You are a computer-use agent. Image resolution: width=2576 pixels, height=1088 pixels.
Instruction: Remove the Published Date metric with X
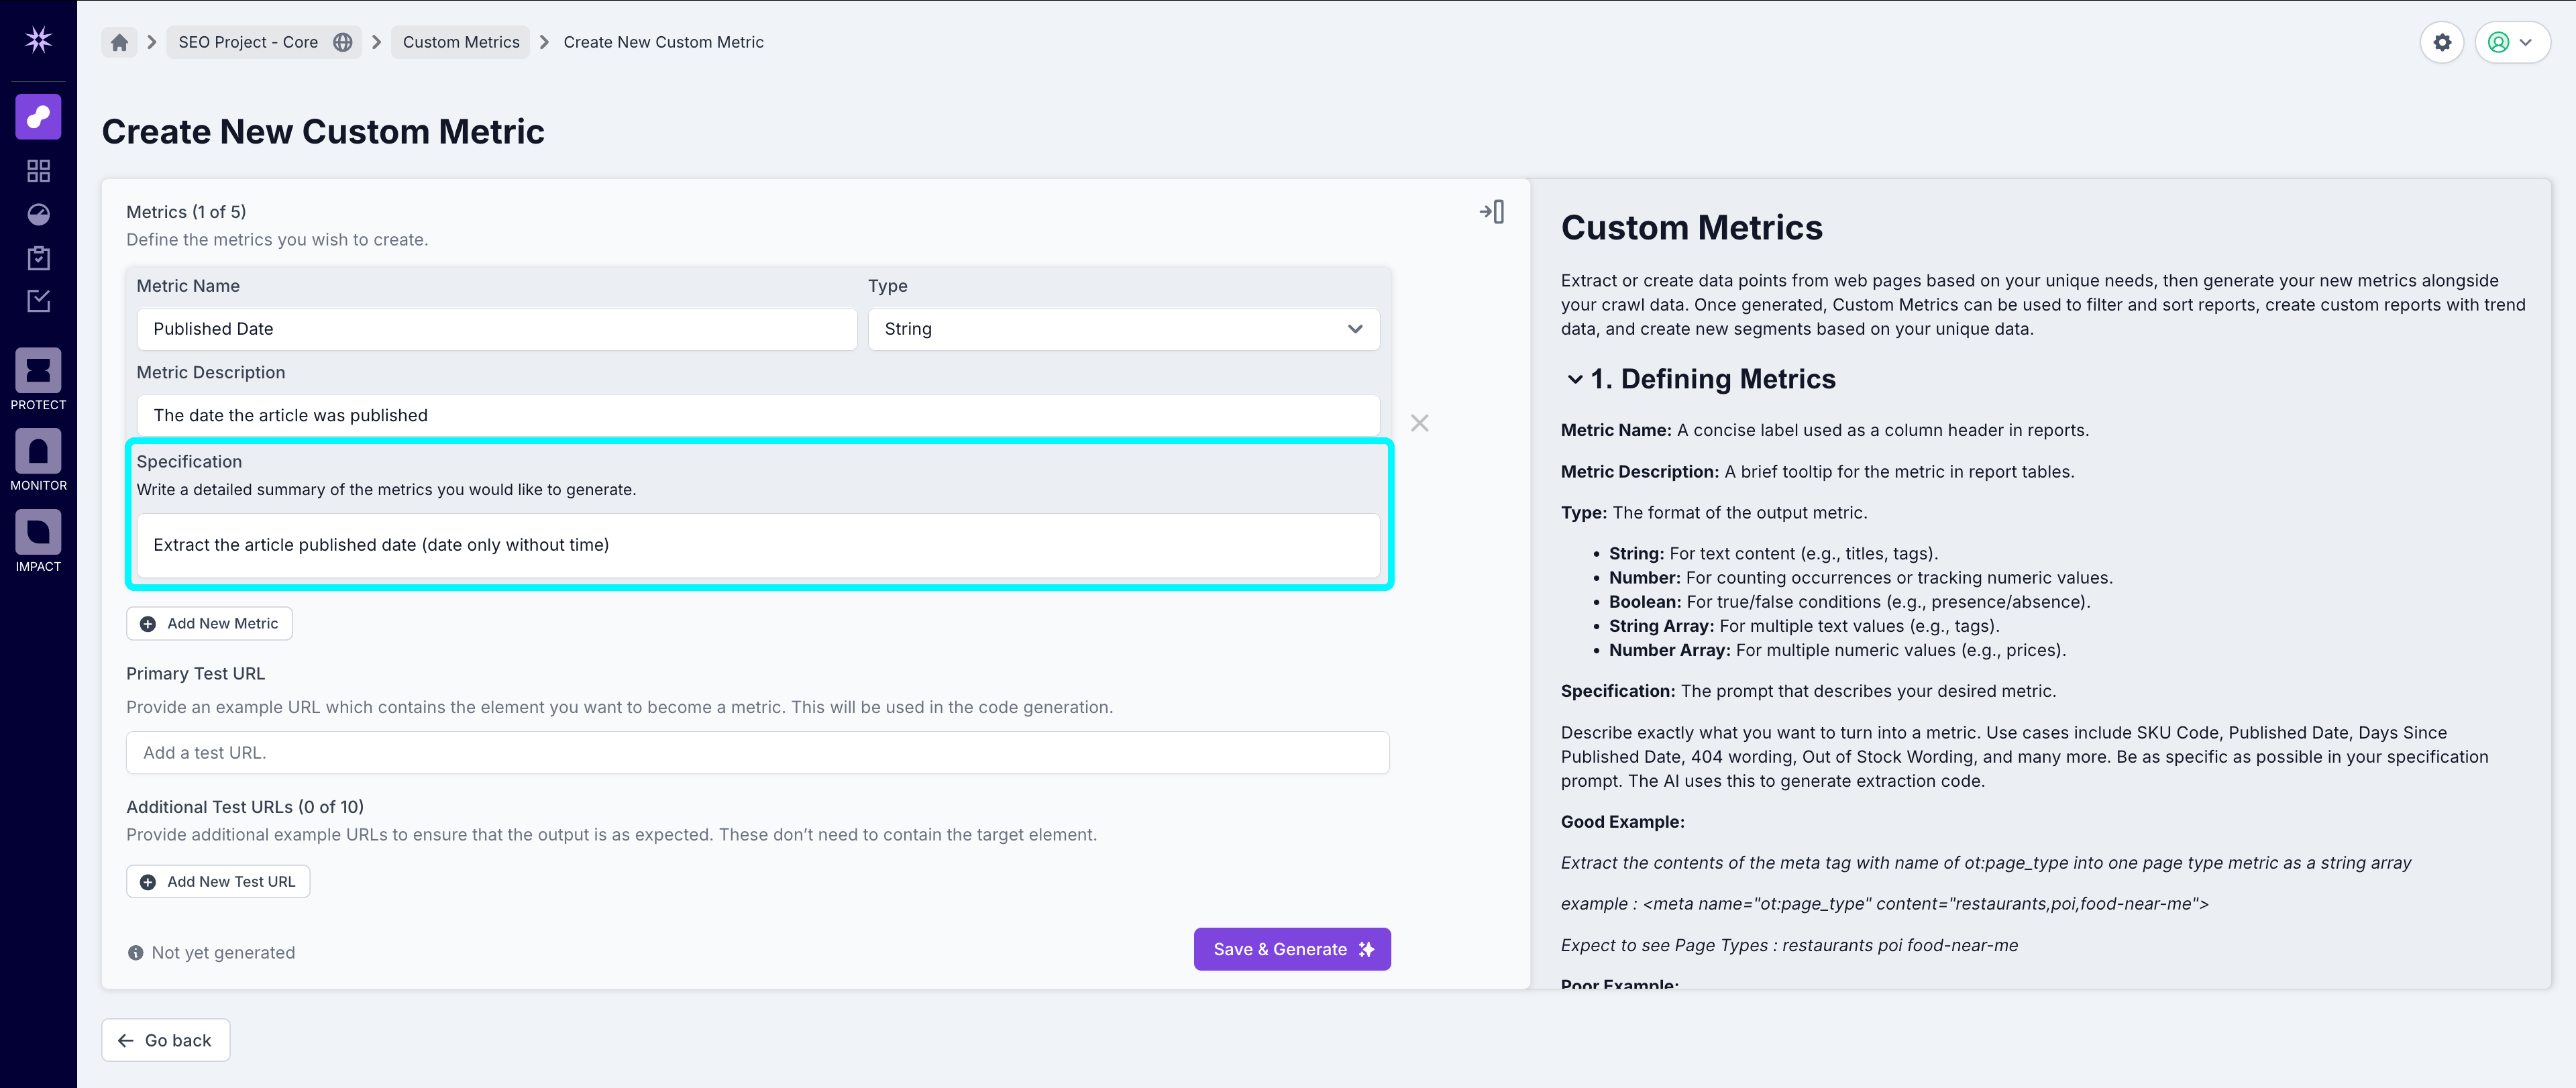click(1419, 423)
